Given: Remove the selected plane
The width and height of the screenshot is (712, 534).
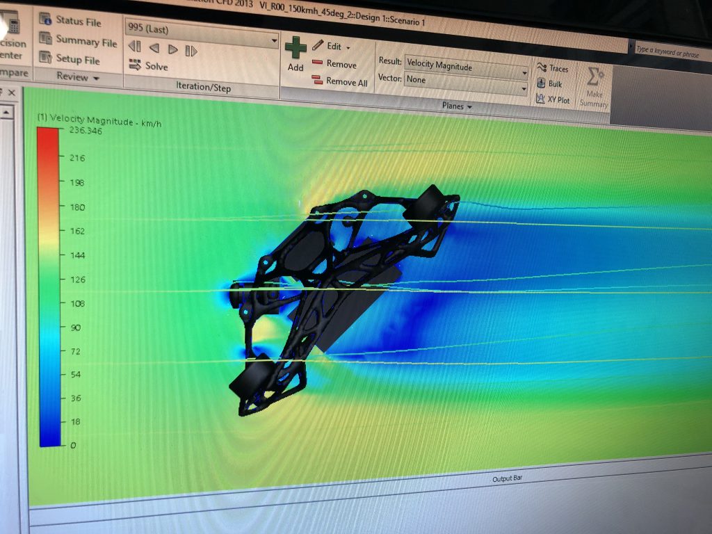Looking at the screenshot, I should (x=334, y=63).
